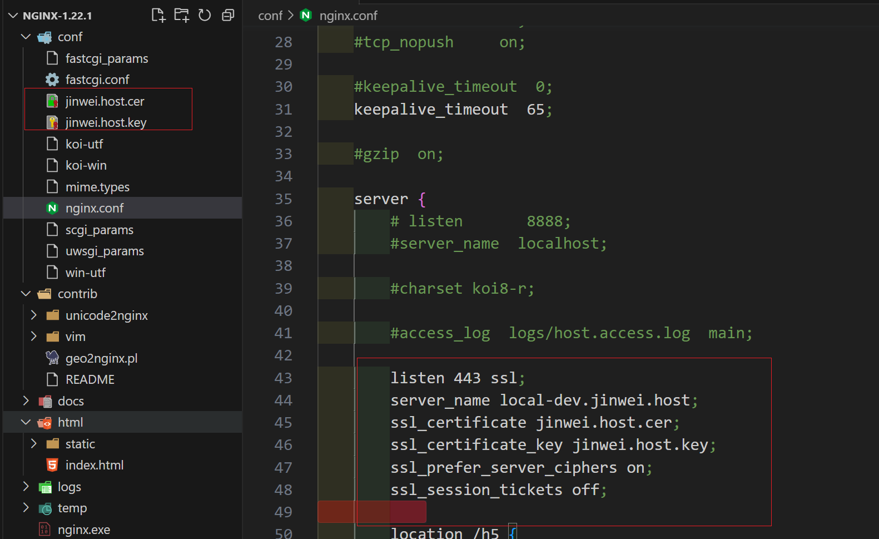Click the nginx icon in the breadcrumb
Image resolution: width=879 pixels, height=539 pixels.
306,15
